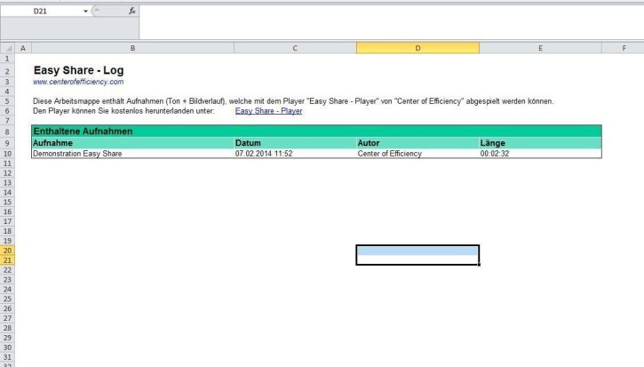Select column E header
Screen dimensions: 644x367
[x=540, y=48]
